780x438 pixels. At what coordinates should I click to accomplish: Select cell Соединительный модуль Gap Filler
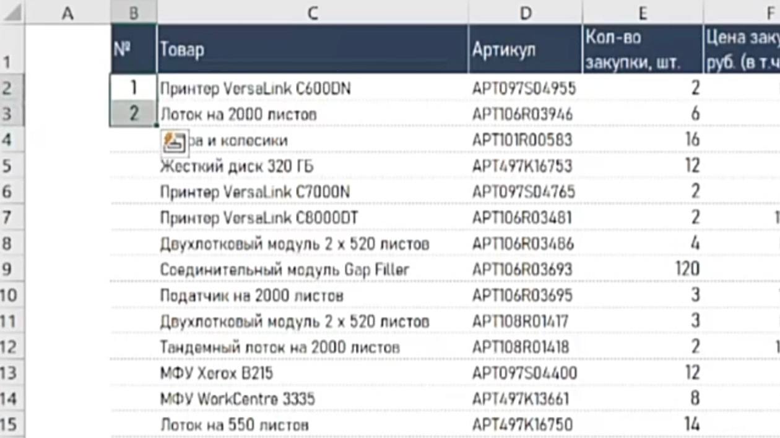pos(313,269)
